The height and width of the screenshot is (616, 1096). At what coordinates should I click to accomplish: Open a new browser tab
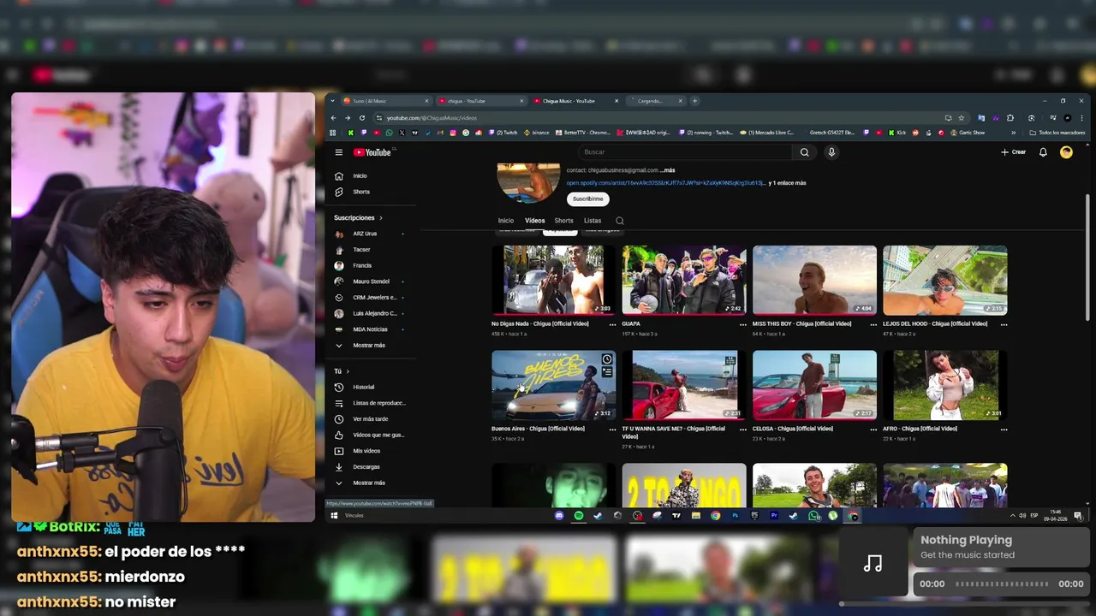(694, 101)
